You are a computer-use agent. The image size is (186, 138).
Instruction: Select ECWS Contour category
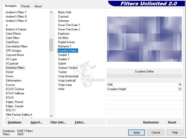click(x=15, y=89)
